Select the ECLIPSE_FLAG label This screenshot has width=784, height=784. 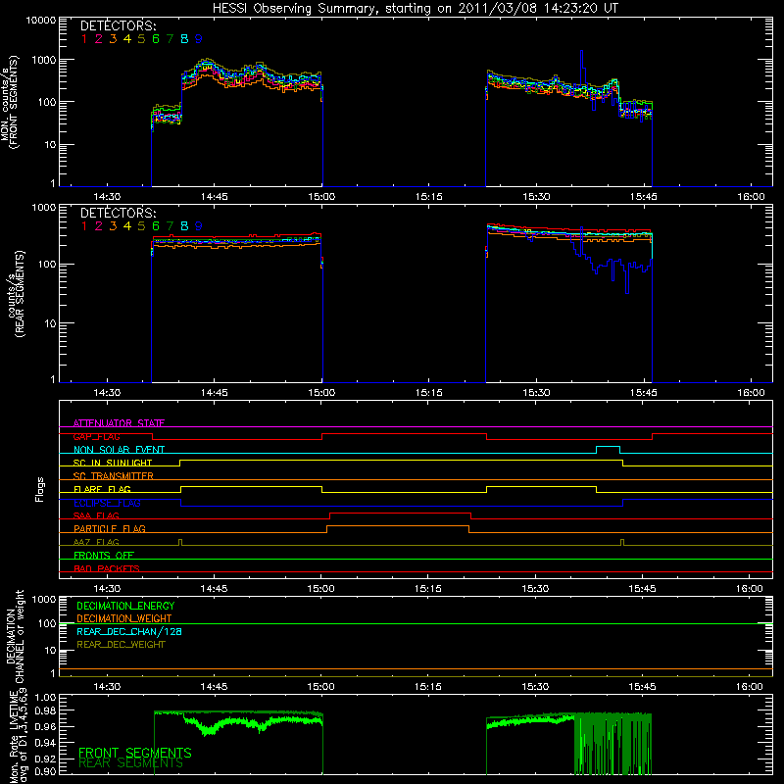[107, 503]
